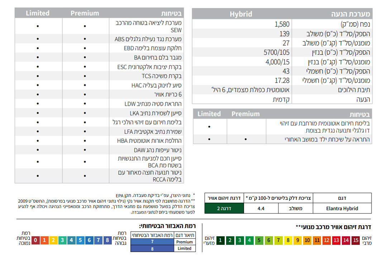The image size is (387, 262).
Task: Click the Hybrid column header
Action: pos(241,14)
